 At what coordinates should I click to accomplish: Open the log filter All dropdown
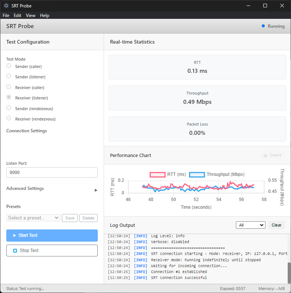[x=250, y=225]
